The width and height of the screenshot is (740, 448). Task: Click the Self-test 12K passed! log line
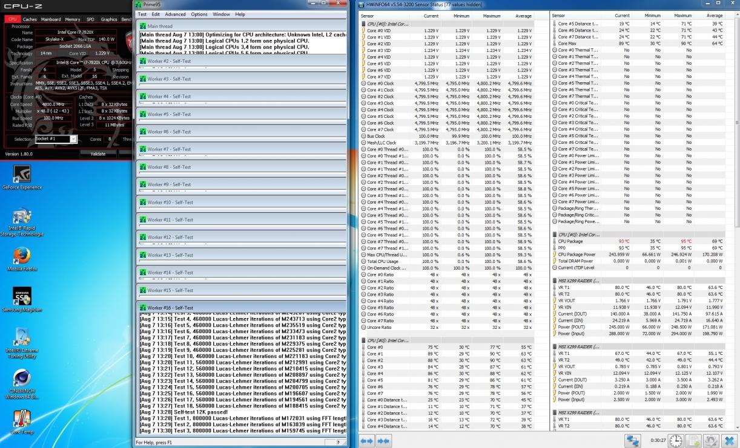click(x=183, y=412)
